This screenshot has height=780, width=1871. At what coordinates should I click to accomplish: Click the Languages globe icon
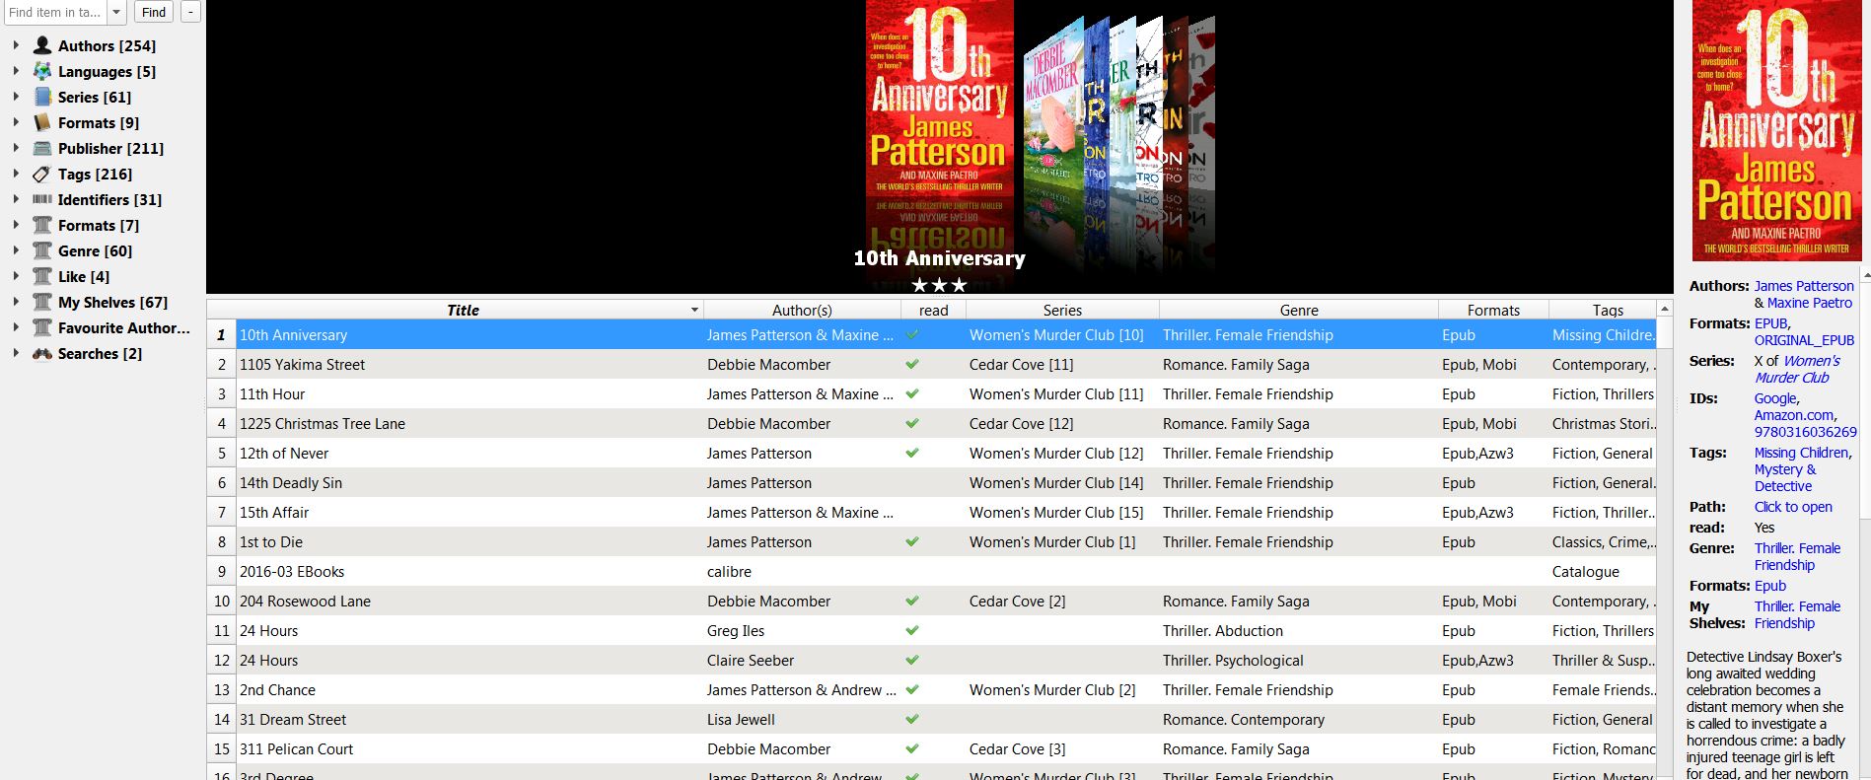(x=42, y=71)
